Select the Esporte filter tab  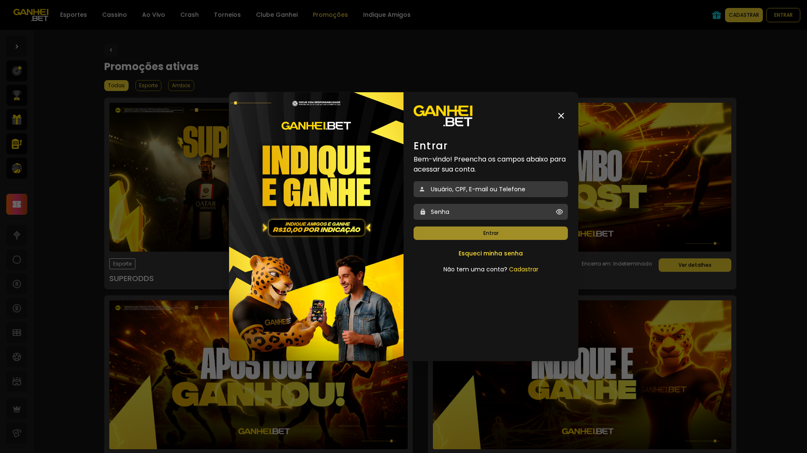(148, 86)
